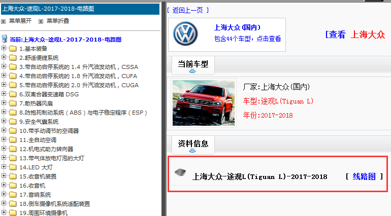Click the folder icon for 2.舒适便捷系统

(13, 58)
